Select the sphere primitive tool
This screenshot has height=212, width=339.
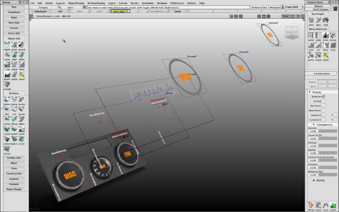[6, 99]
